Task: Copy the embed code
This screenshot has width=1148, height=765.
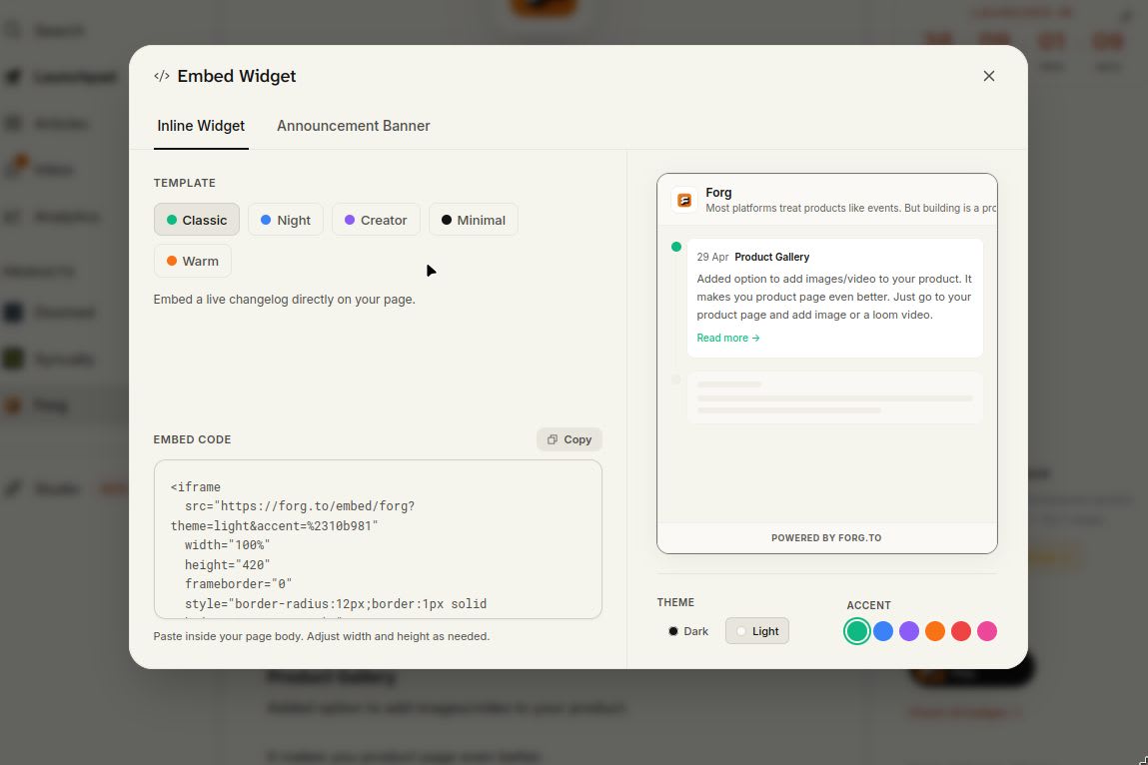Action: pyautogui.click(x=569, y=439)
